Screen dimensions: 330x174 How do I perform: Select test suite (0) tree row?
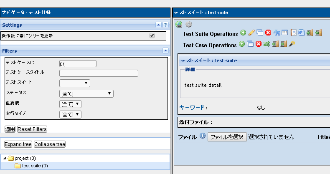coord(85,166)
